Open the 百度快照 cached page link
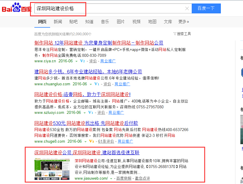The image size is (243, 184). click(x=124, y=178)
